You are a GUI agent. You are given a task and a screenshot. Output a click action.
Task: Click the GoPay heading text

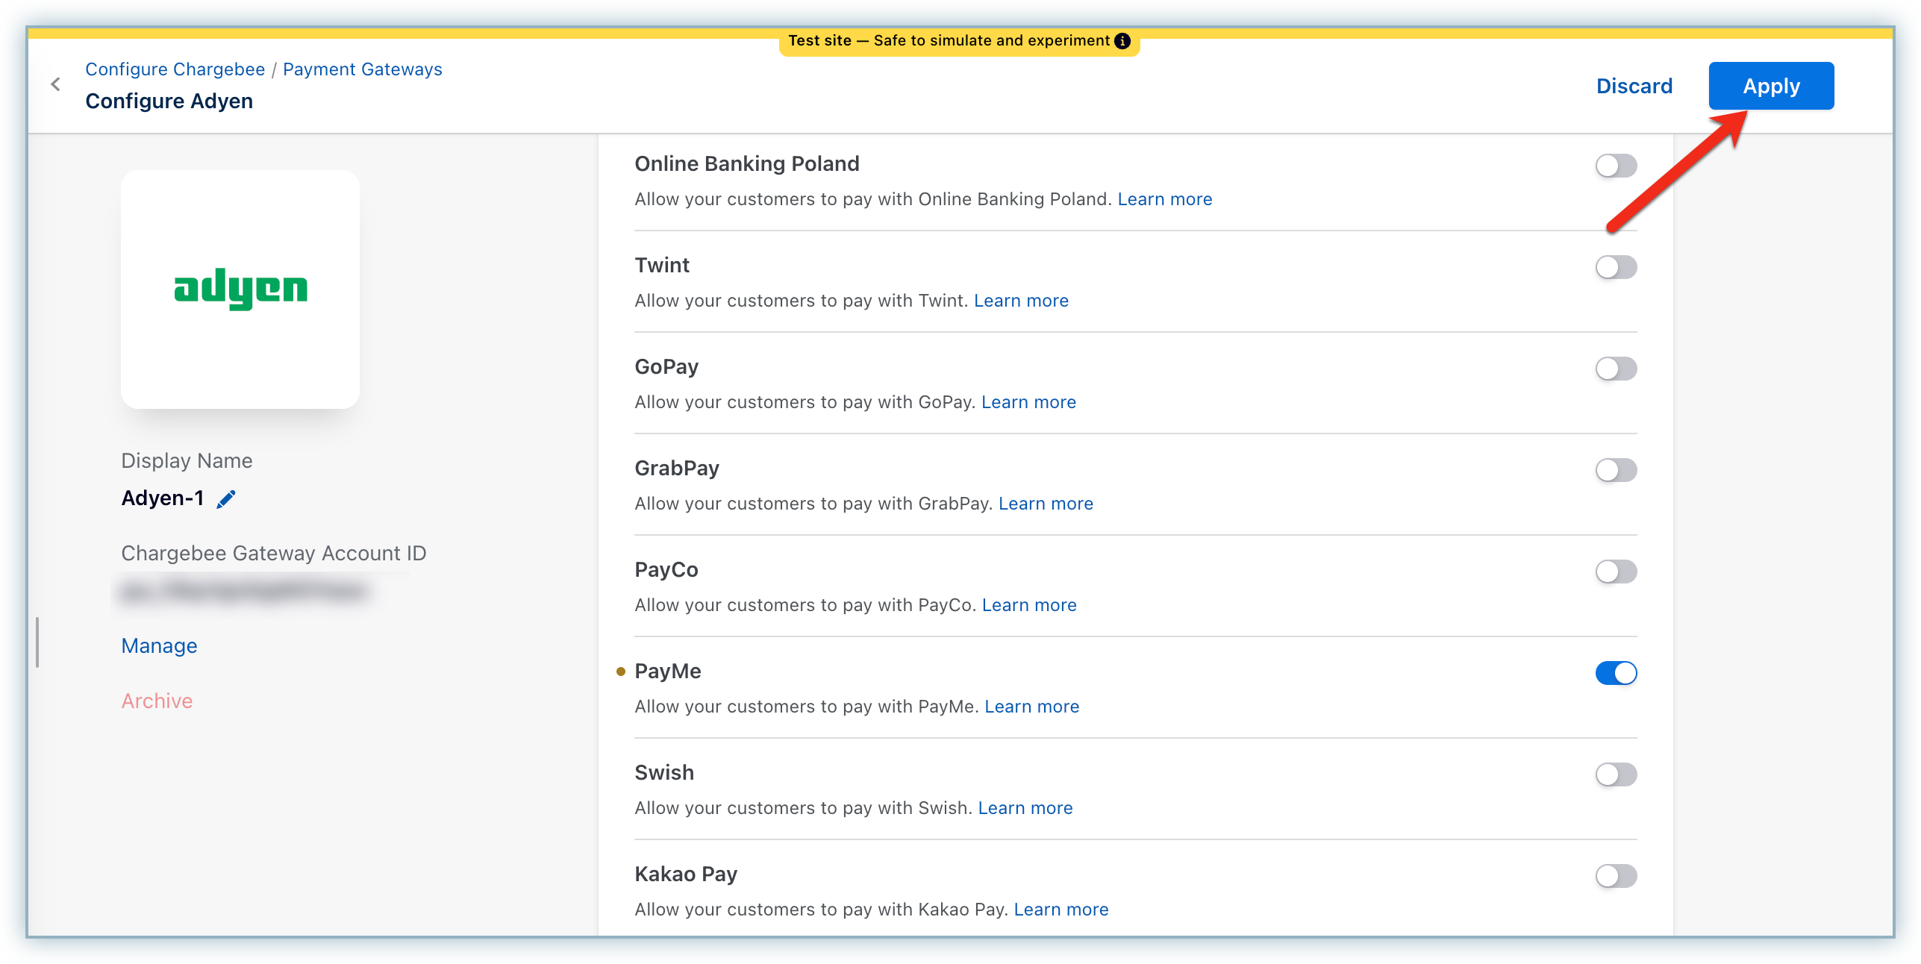pyautogui.click(x=666, y=367)
